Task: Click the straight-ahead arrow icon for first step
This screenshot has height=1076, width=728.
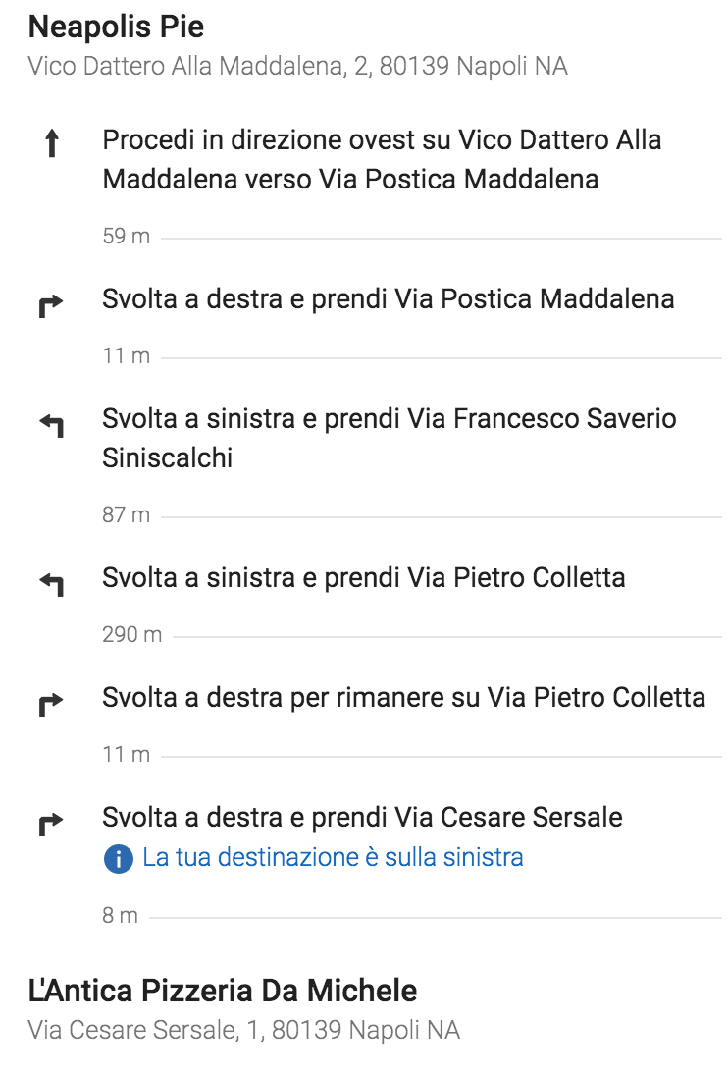Action: click(x=51, y=143)
